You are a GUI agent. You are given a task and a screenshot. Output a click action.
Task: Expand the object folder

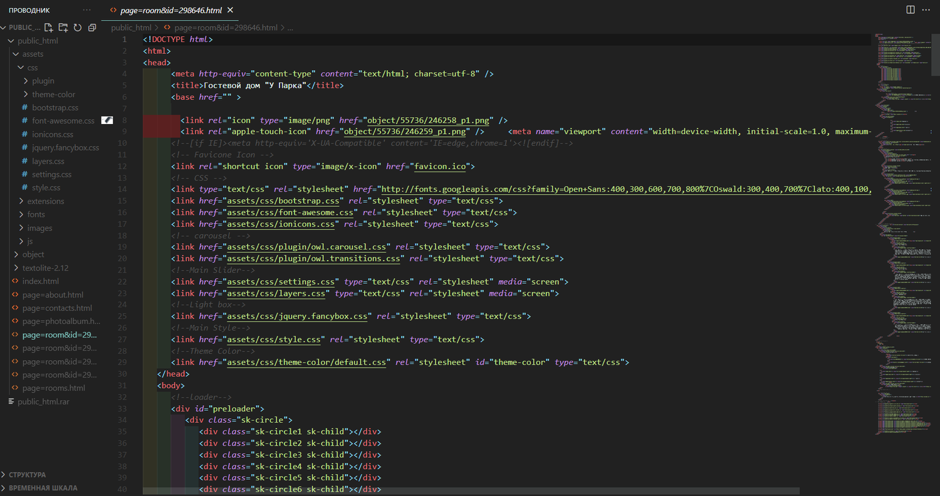(33, 254)
